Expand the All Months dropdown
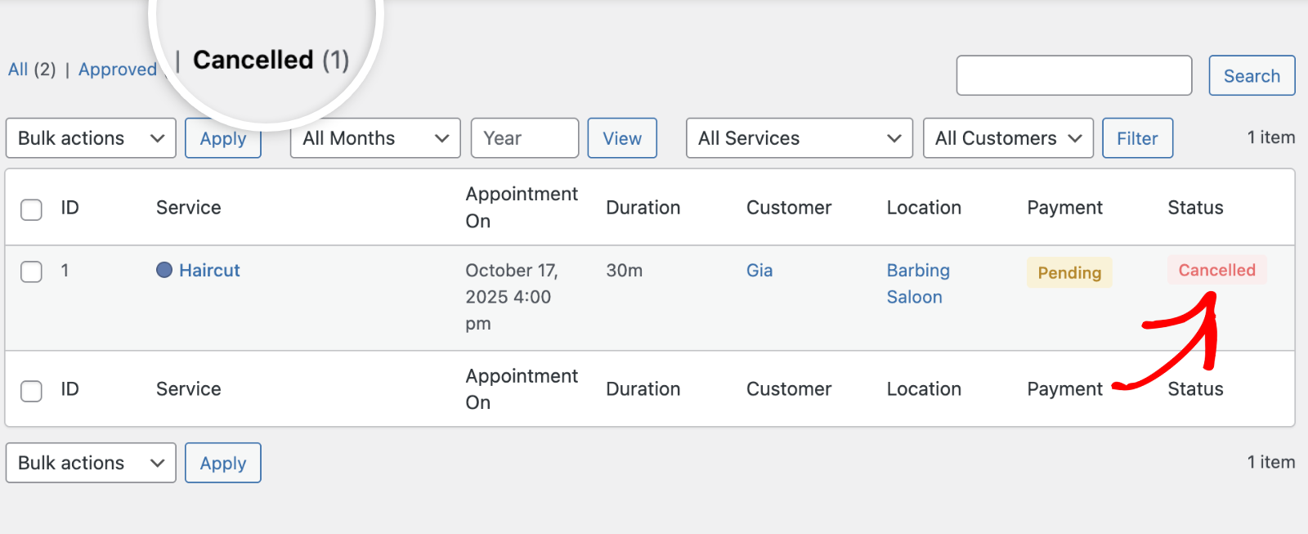Image resolution: width=1308 pixels, height=534 pixels. [375, 138]
